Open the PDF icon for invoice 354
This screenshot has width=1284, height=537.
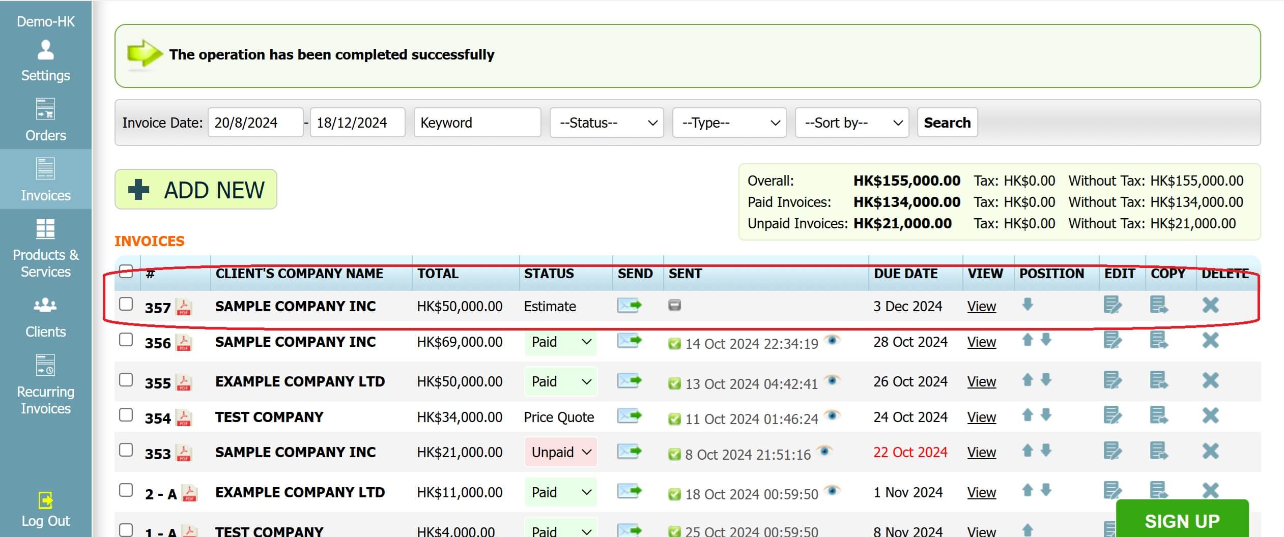184,417
